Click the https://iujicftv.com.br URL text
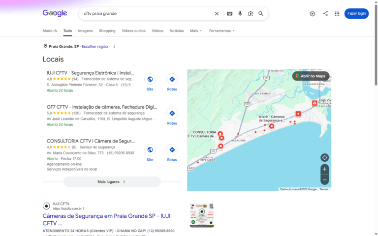The width and height of the screenshot is (378, 236). pos(67,209)
